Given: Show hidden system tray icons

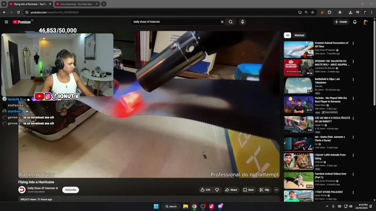Looking at the screenshot, I should pos(327,206).
